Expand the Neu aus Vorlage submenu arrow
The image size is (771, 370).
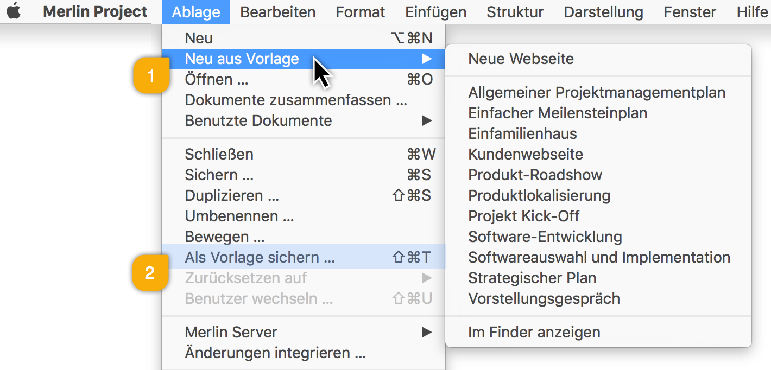427,59
